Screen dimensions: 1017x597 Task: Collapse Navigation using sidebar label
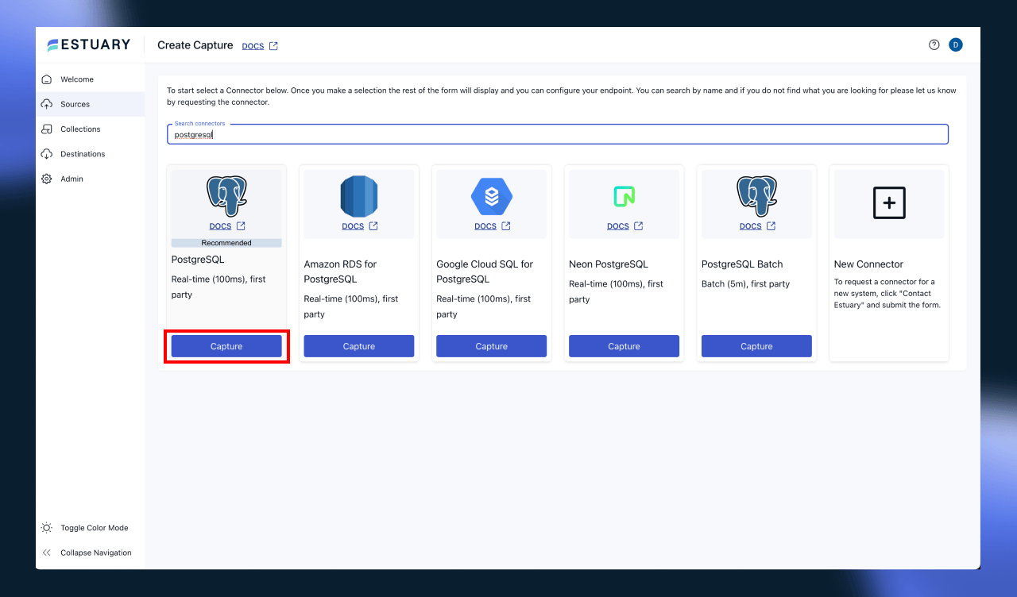(96, 553)
